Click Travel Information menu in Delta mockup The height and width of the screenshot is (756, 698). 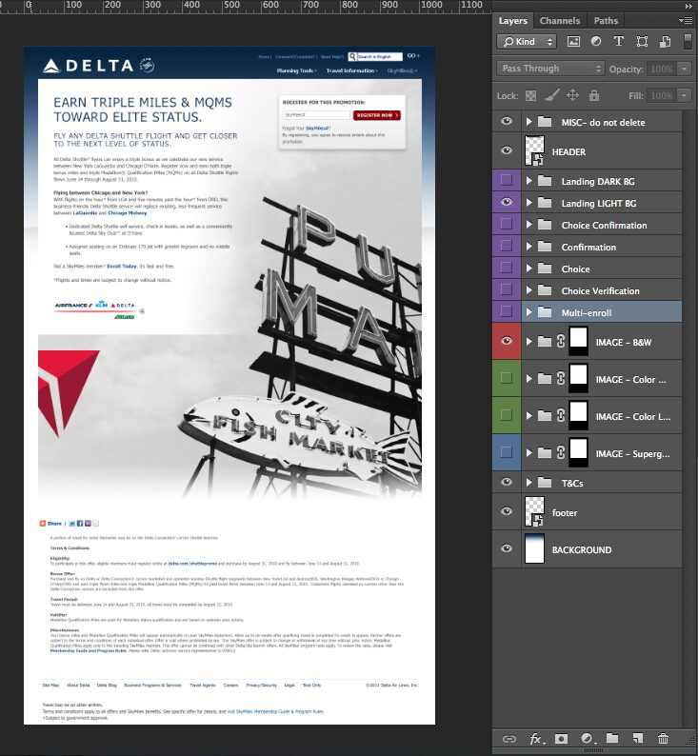click(352, 70)
